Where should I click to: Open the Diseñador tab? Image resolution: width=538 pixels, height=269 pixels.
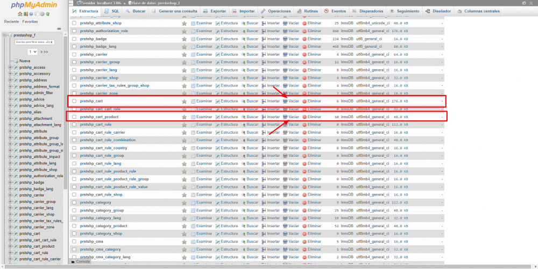438,11
